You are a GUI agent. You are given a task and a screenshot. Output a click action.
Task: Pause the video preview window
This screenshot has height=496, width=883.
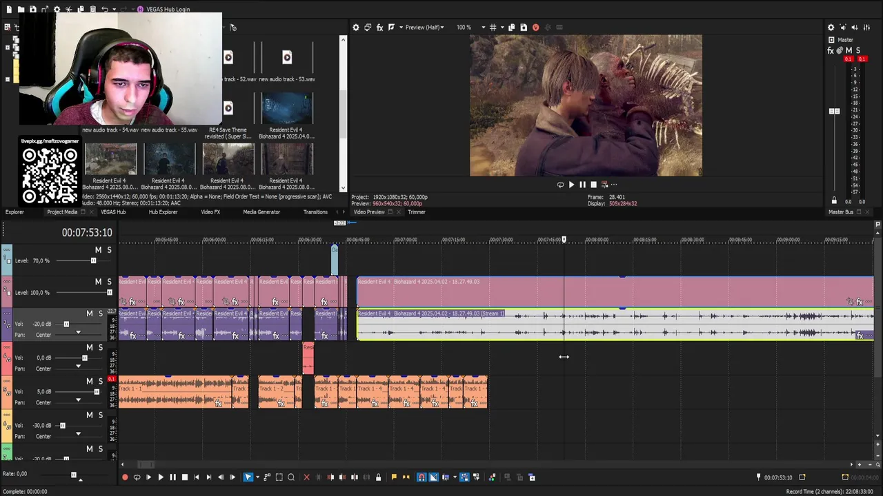[582, 185]
